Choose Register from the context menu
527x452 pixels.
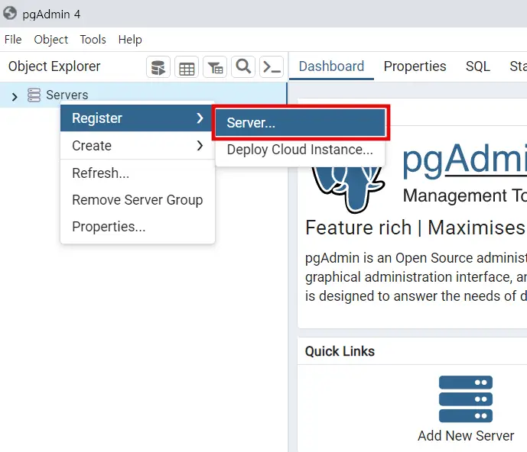[x=138, y=118]
